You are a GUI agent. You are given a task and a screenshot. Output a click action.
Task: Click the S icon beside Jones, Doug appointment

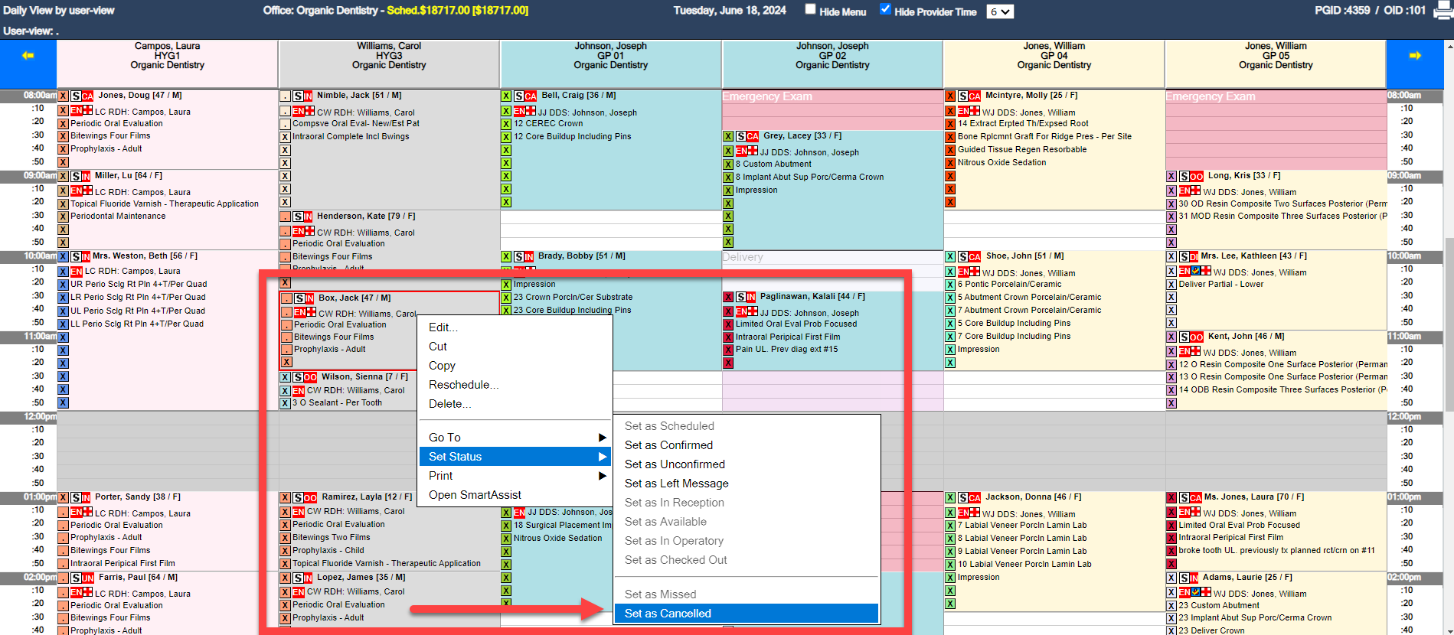(76, 96)
